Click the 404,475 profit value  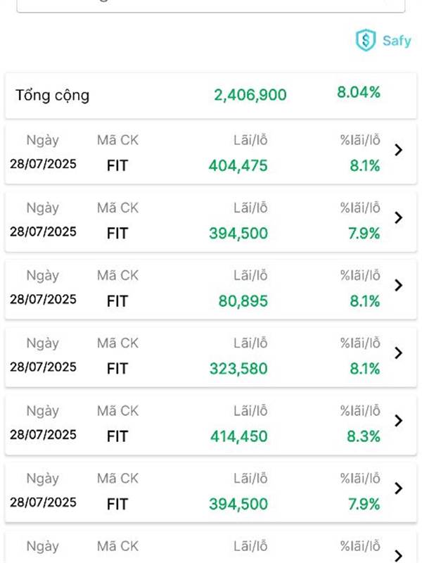coord(238,166)
